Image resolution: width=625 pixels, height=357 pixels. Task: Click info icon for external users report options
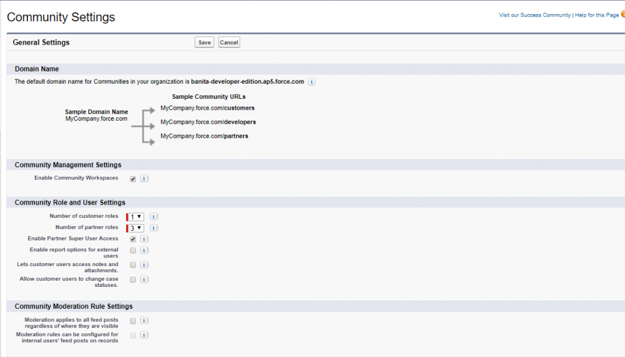(144, 250)
